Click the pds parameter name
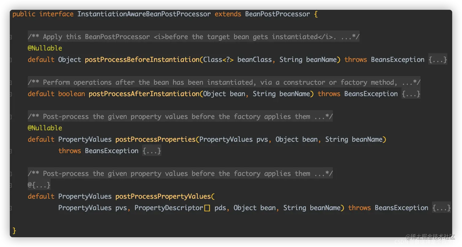The height and width of the screenshot is (247, 462). click(x=220, y=208)
